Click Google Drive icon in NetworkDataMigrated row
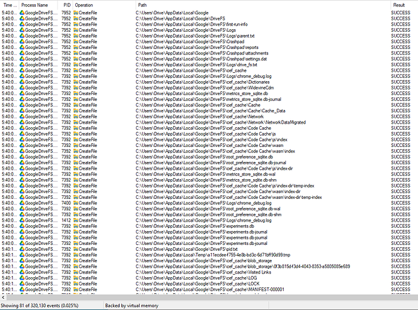This screenshot has height=310, width=418. click(x=22, y=122)
